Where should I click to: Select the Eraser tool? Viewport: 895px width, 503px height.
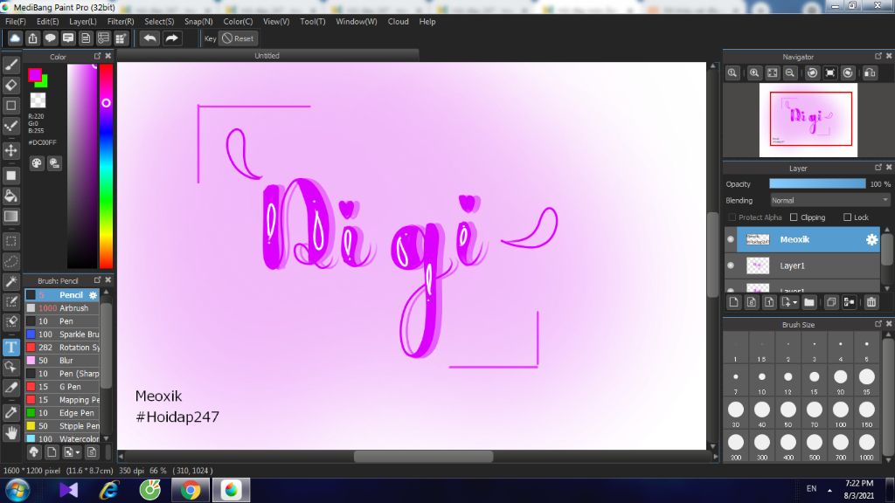11,85
